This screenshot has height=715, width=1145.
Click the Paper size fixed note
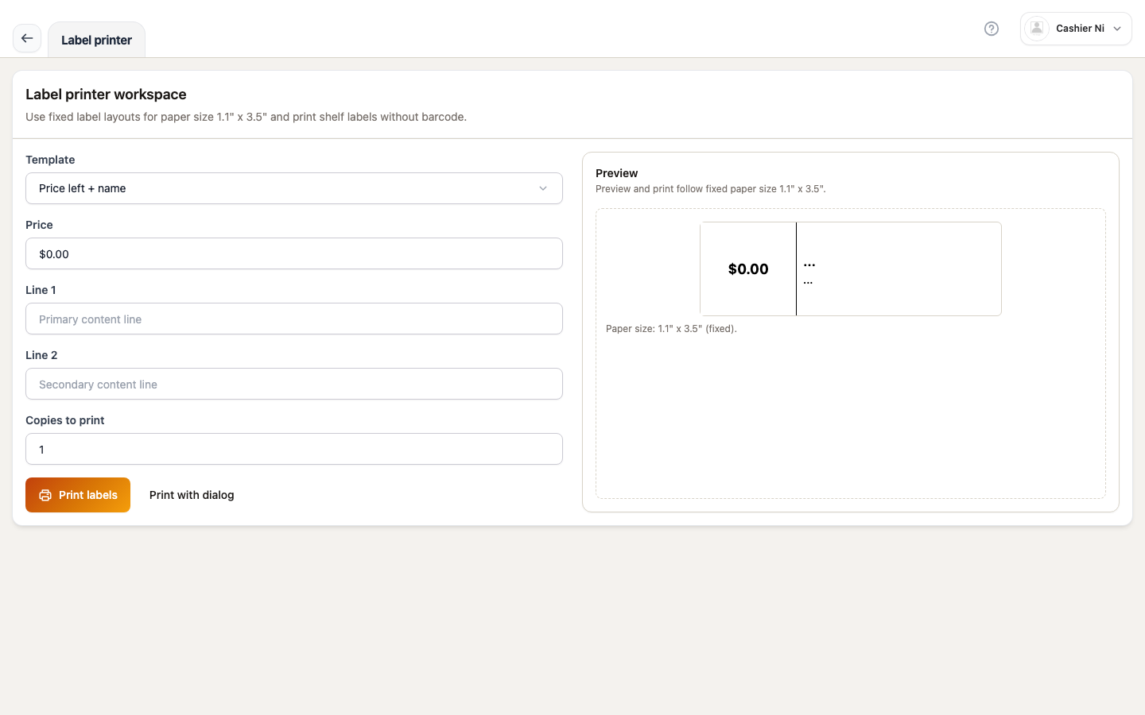671,328
